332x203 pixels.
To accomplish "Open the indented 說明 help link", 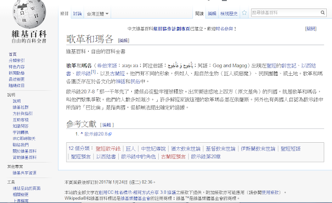I will click(x=17, y=101).
